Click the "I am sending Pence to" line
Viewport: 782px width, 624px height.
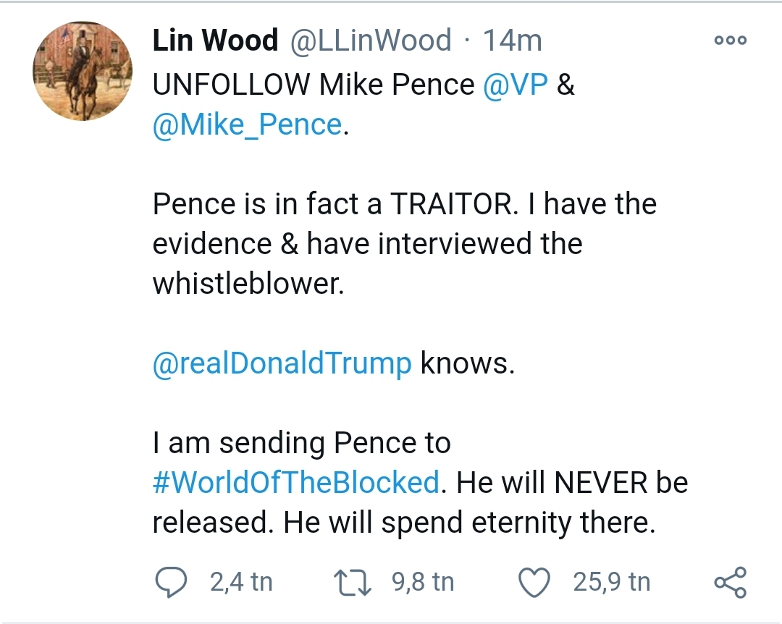tap(301, 443)
